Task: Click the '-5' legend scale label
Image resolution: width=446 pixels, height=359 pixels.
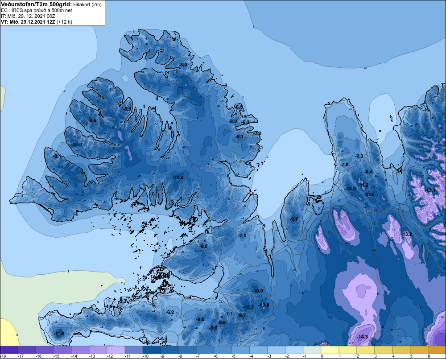Action: (x=234, y=356)
